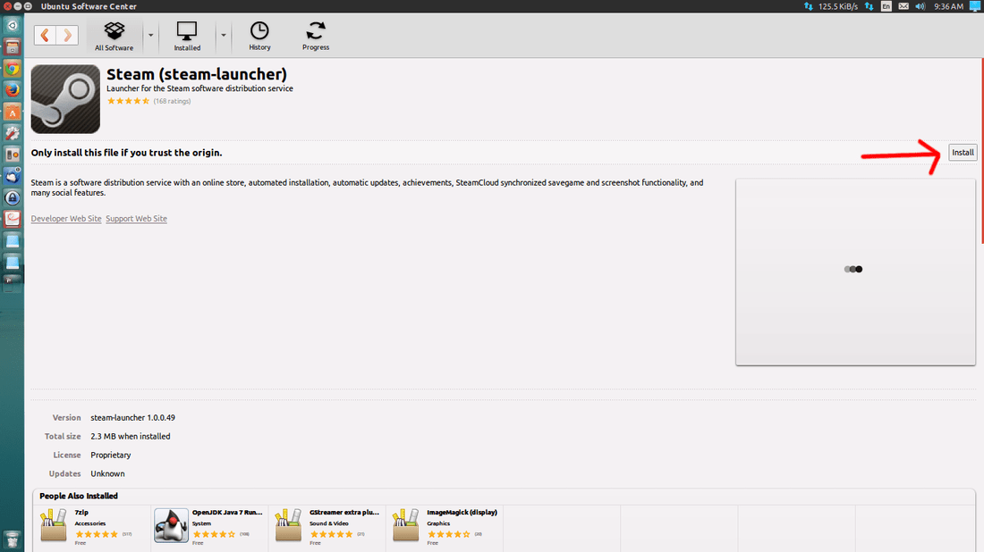Launch Firefox from the dock
This screenshot has height=552, width=984.
(x=12, y=89)
